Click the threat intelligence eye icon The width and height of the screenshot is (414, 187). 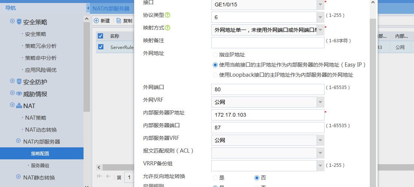pos(19,94)
